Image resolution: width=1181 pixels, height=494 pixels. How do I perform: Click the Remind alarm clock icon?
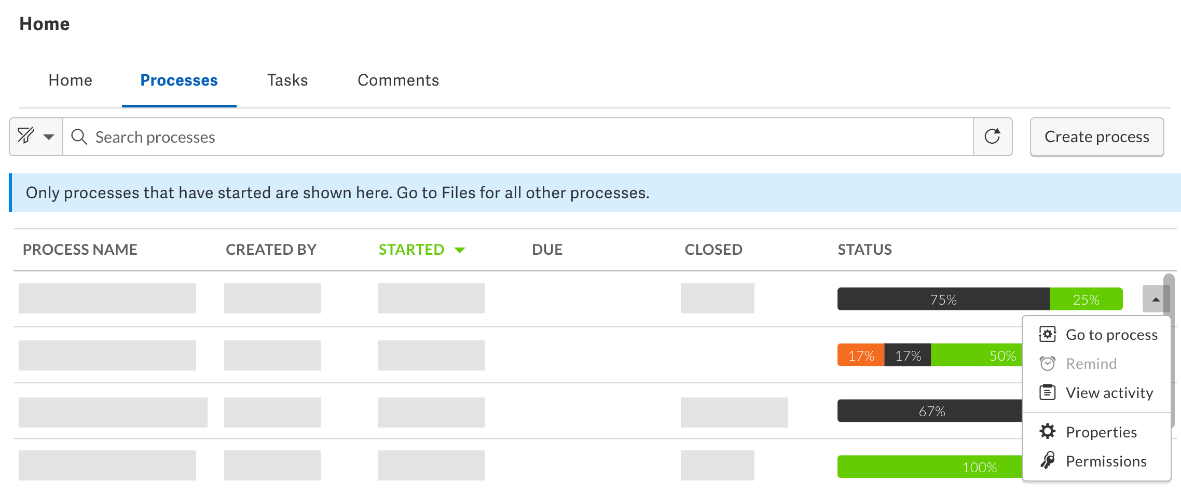click(x=1047, y=364)
